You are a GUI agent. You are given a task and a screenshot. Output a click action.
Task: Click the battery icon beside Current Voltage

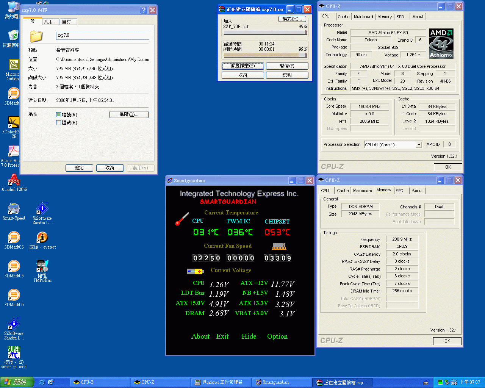195,271
